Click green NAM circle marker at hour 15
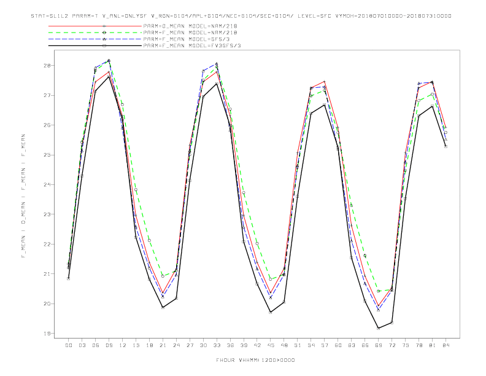Image resolution: width=486 pixels, height=376 pixels. [x=136, y=190]
